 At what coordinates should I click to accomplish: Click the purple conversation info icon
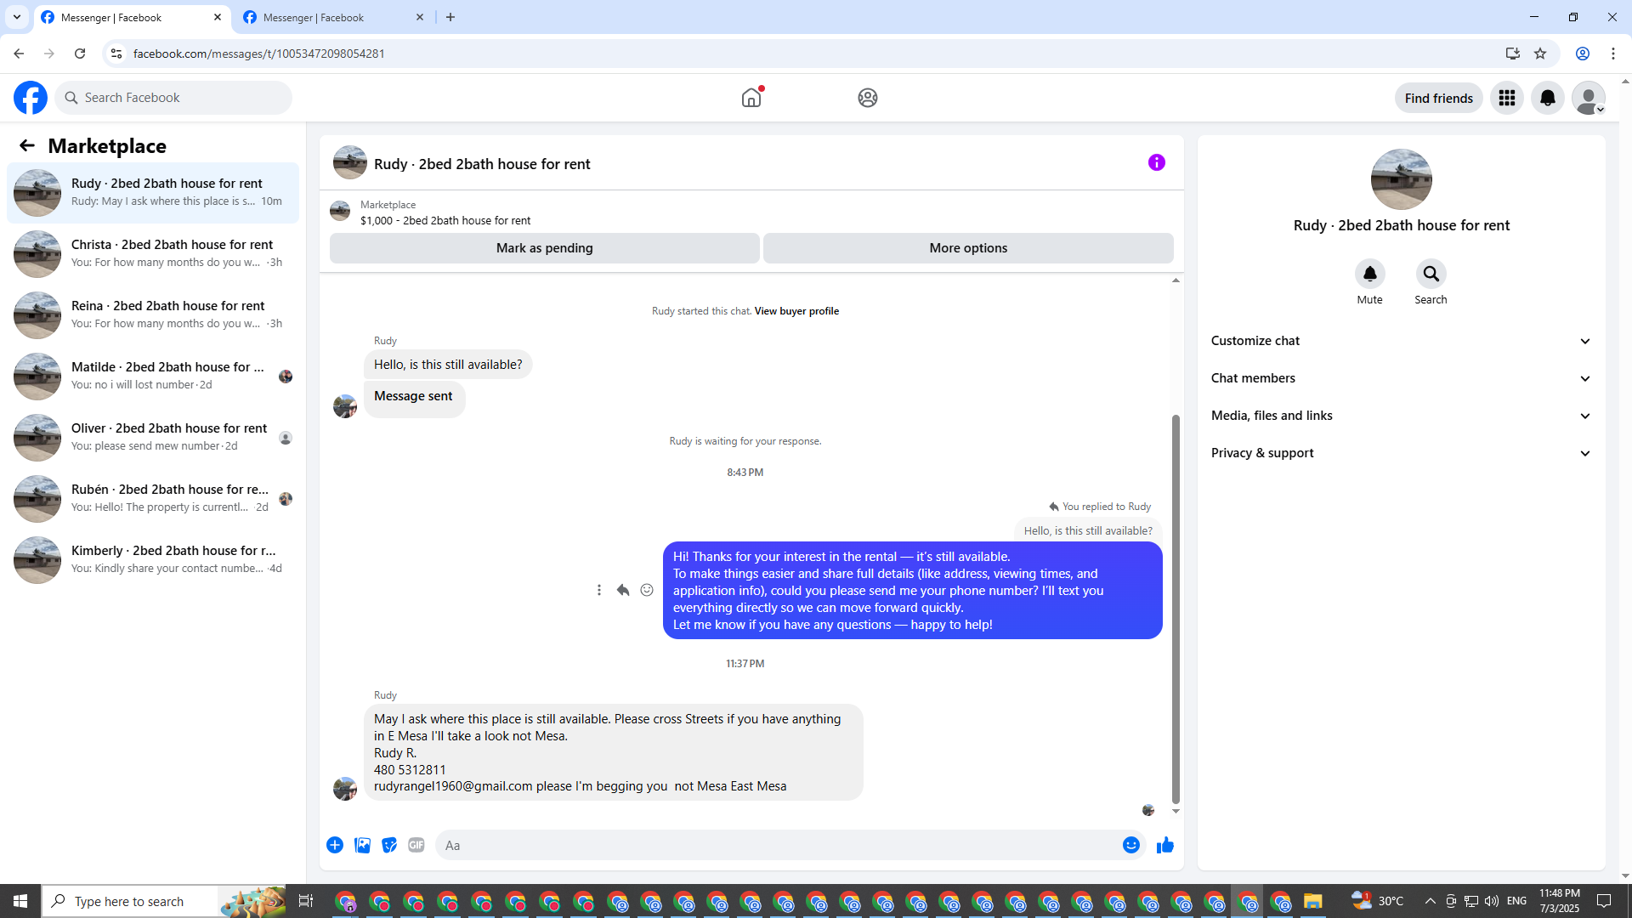1156,162
